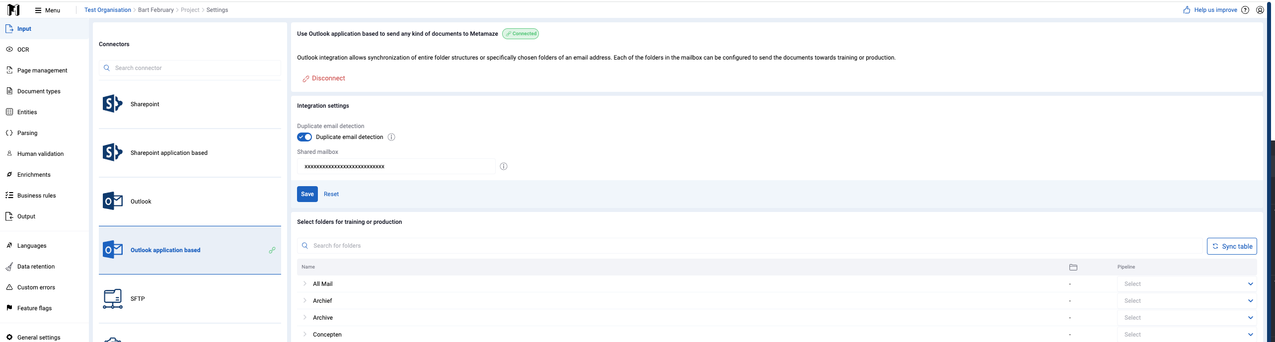Open the help question mark icon
The image size is (1275, 342).
1245,10
